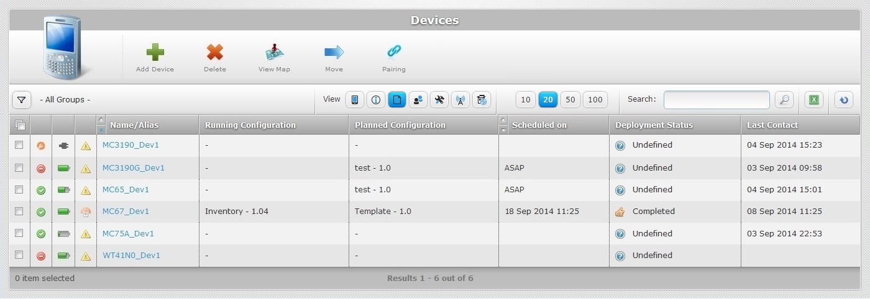Sort Name/Alias column ascending with up arrow
Image resolution: width=870 pixels, height=299 pixels.
coord(101,120)
